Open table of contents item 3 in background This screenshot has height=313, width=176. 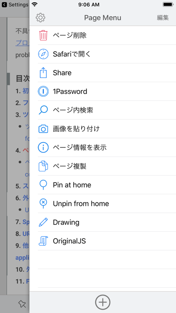(26, 115)
